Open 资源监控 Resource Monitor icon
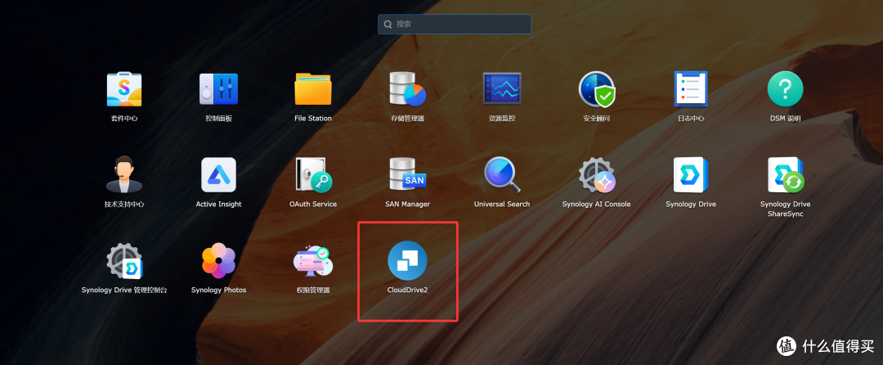This screenshot has width=883, height=365. coord(502,89)
